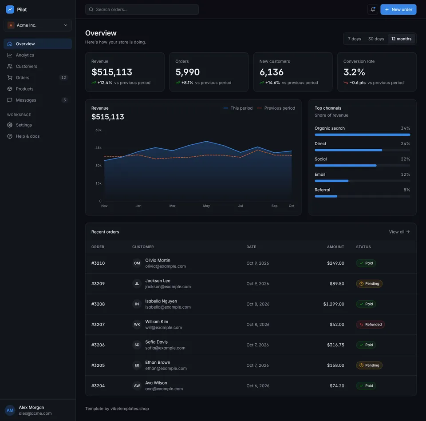Click the Conversion rate 3.2% value
Screen dimensions: 426x421
pyautogui.click(x=354, y=72)
